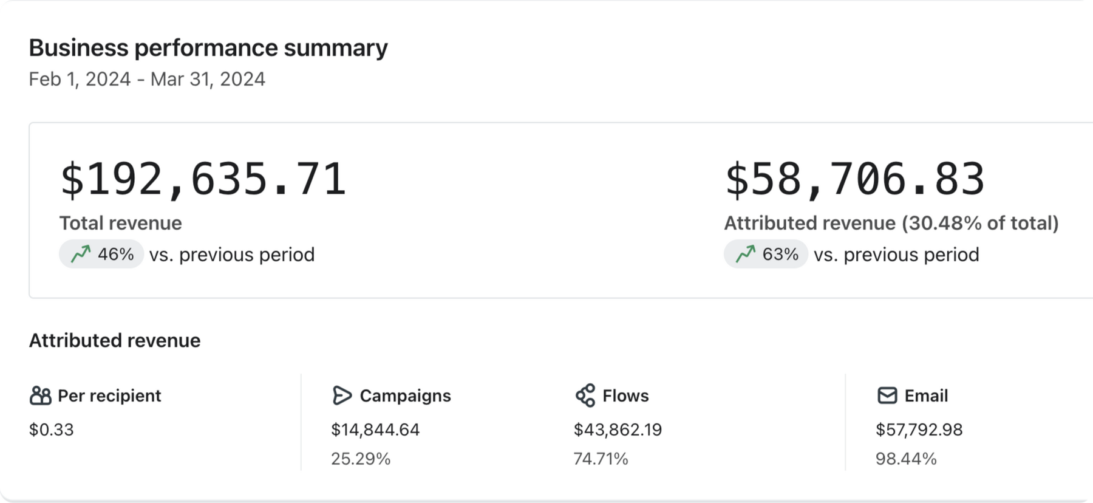Click the Flows revenue value $43,862.19

[618, 430]
